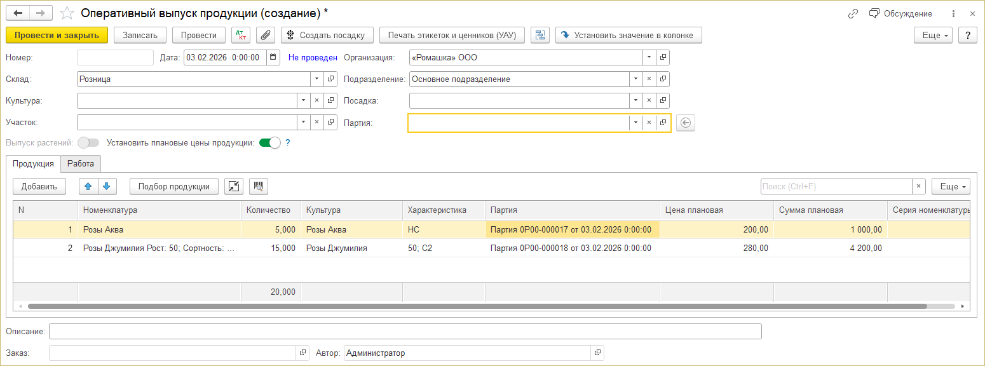Image resolution: width=985 pixels, height=366 pixels.
Task: Click the favorites star icon
Action: tap(66, 13)
